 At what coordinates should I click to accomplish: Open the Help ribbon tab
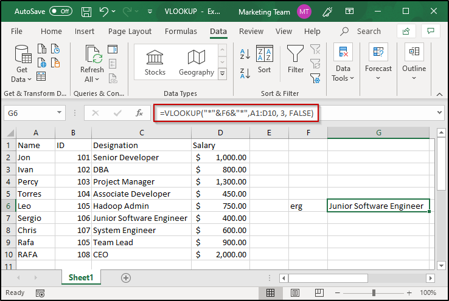click(312, 31)
